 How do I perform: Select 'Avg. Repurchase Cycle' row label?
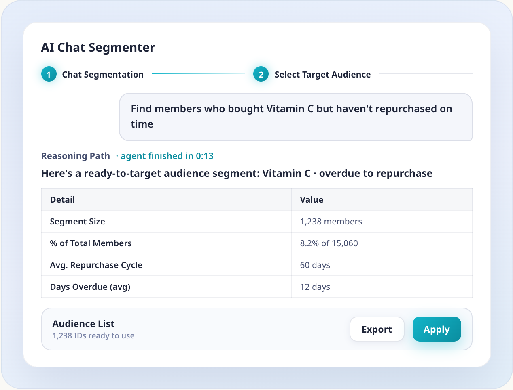pos(96,265)
